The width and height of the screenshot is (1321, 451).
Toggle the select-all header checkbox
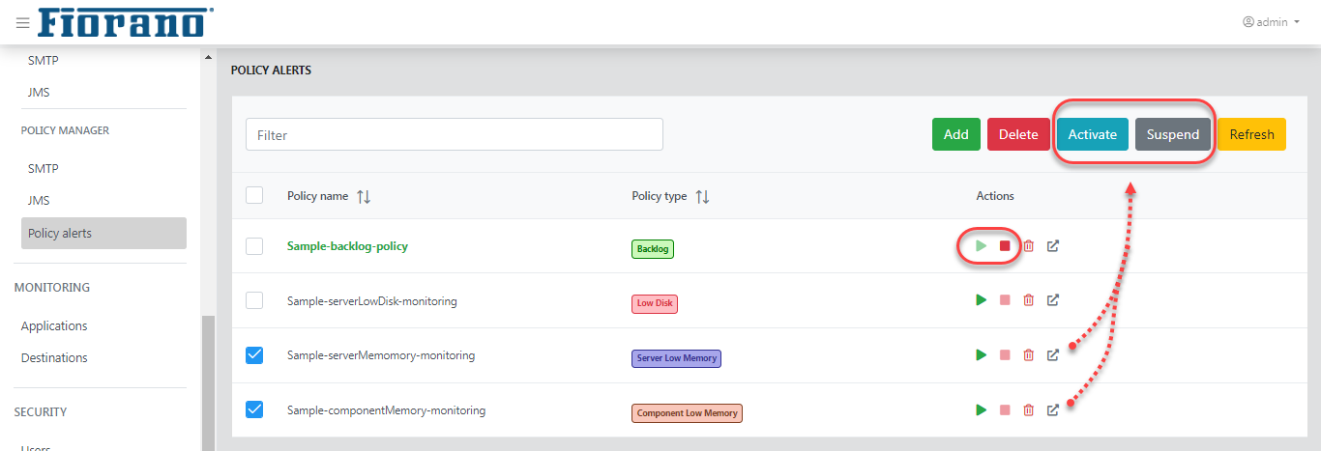point(254,195)
